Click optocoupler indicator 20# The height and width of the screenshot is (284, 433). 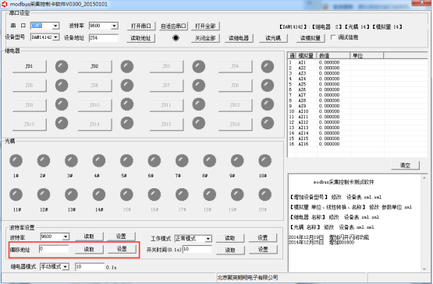point(264,195)
